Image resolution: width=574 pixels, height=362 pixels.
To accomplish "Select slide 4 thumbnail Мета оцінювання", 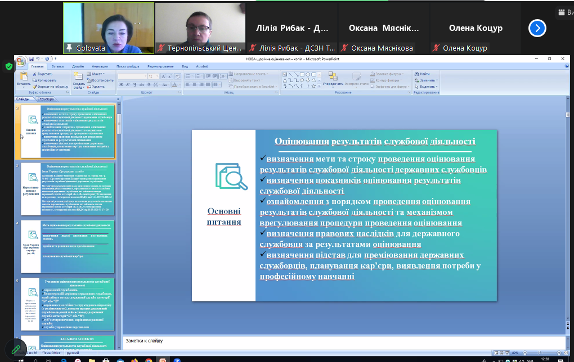I will (x=68, y=246).
